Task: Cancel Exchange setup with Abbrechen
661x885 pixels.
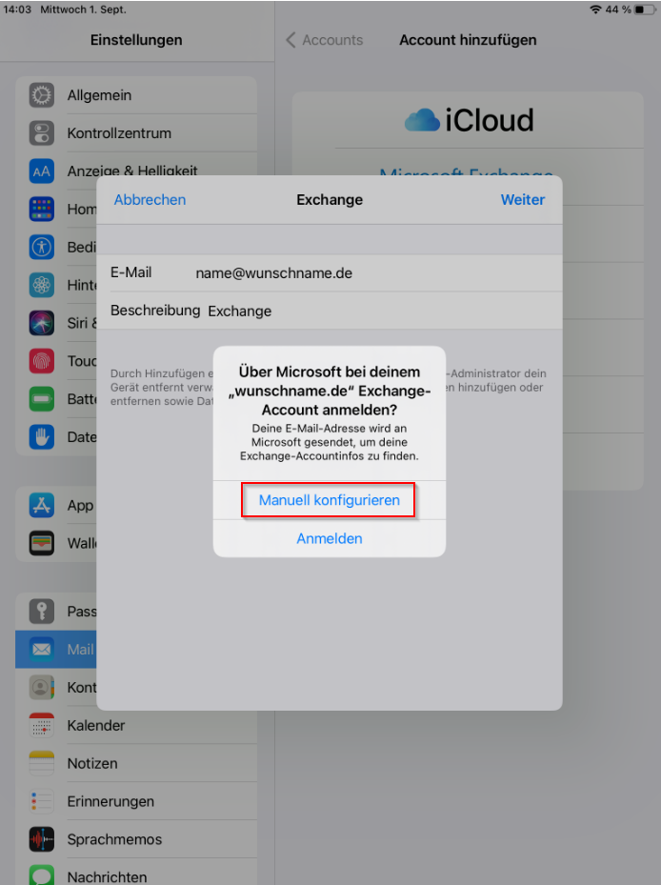Action: pos(150,200)
